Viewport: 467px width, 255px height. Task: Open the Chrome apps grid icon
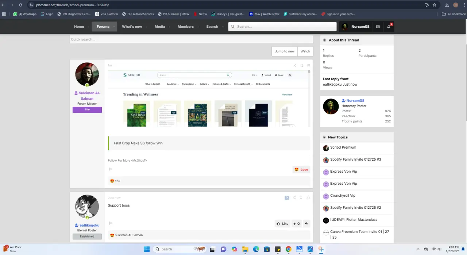click(x=4, y=14)
